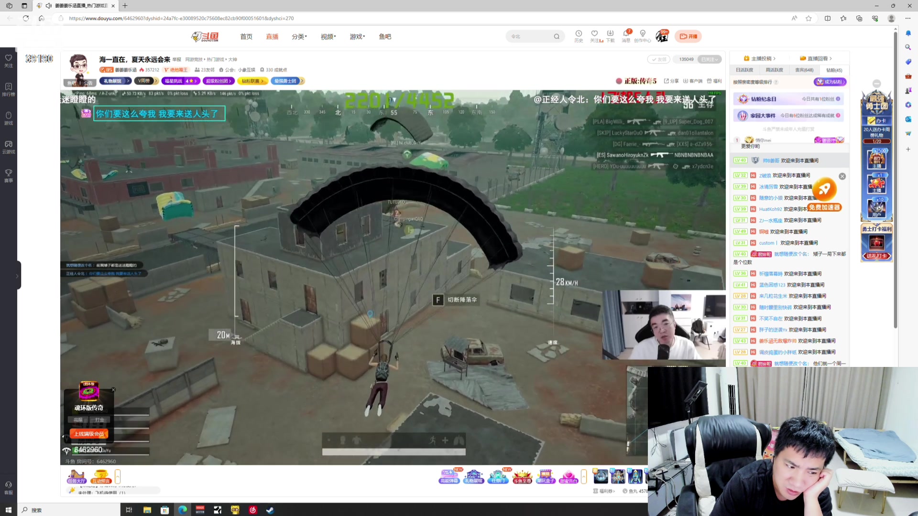This screenshot has width=918, height=516.
Task: Click the 下载 download icon
Action: pos(611,36)
